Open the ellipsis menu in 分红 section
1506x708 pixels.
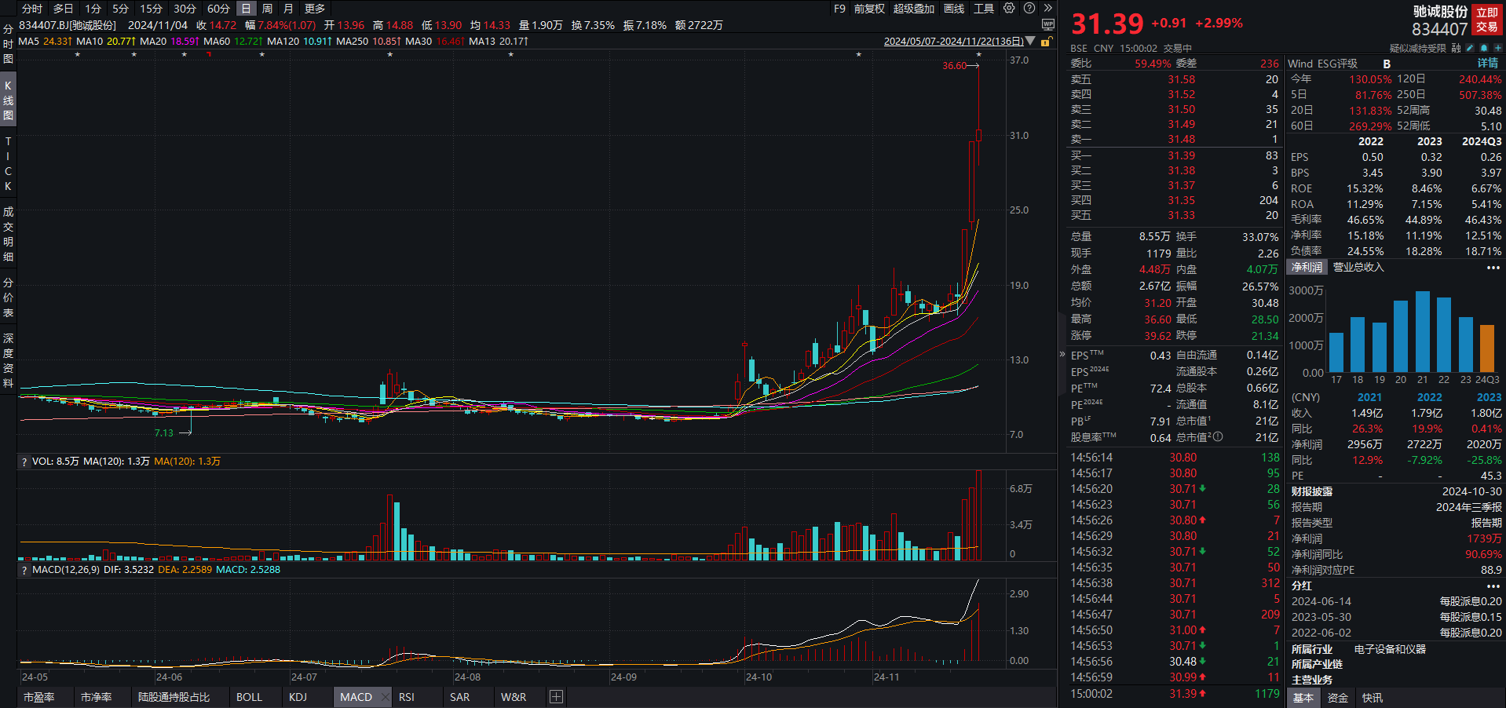pyautogui.click(x=1493, y=586)
